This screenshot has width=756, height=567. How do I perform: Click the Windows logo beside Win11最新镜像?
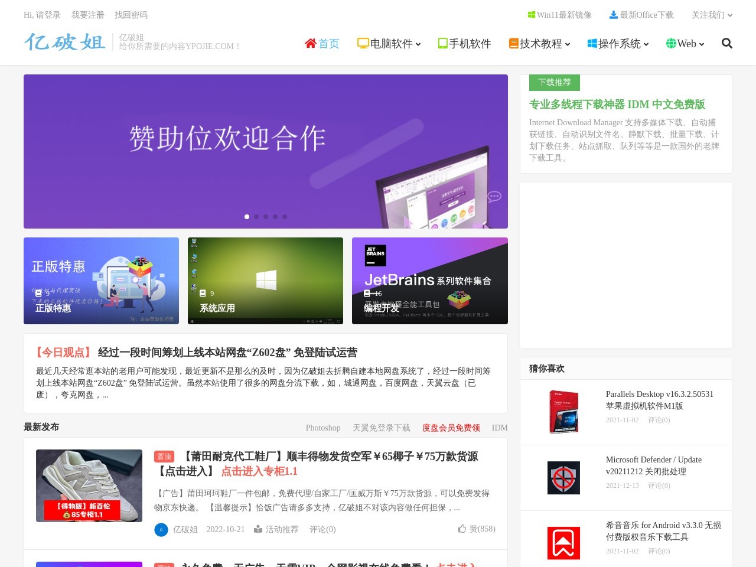(x=532, y=15)
